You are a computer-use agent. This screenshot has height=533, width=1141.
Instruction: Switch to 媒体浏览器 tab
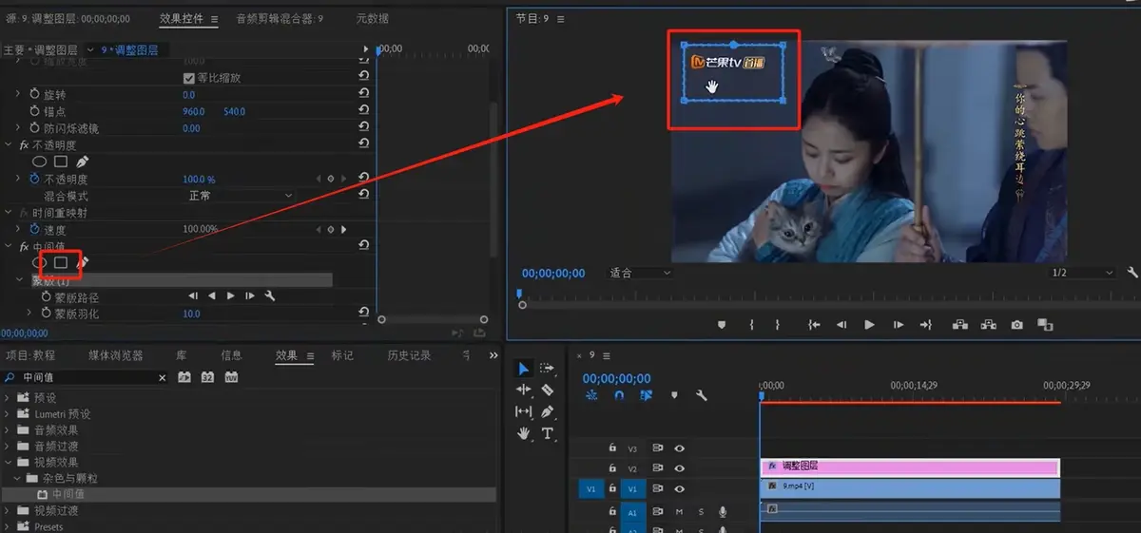(116, 355)
